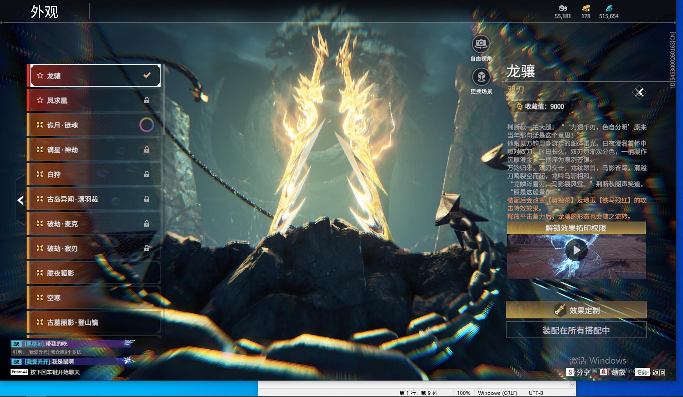Viewport: 683px width, 397px height.
Task: Click the sword icon on 效果定制 button
Action: point(560,310)
